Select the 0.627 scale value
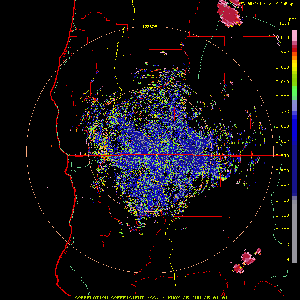Viewport: 300px width, 300px height. point(282,141)
